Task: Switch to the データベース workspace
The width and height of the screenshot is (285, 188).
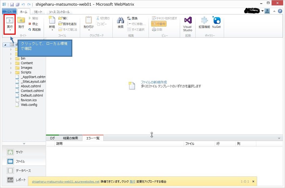Action: pos(24,171)
